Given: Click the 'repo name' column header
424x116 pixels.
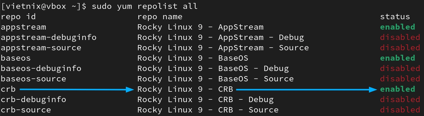Looking at the screenshot, I should (160, 17).
